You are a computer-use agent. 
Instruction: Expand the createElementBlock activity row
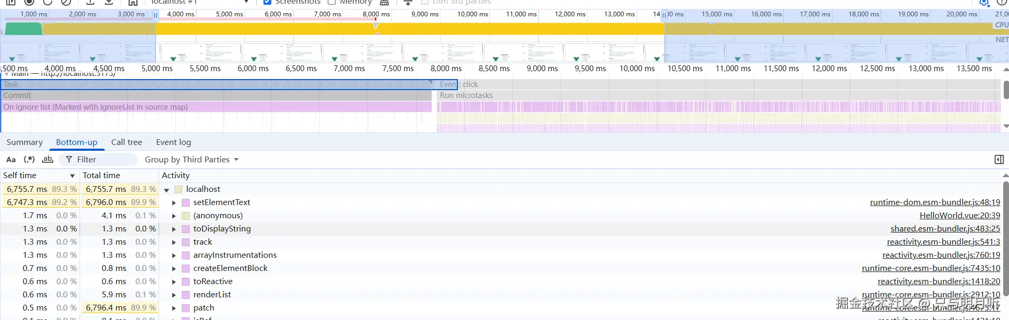[174, 268]
